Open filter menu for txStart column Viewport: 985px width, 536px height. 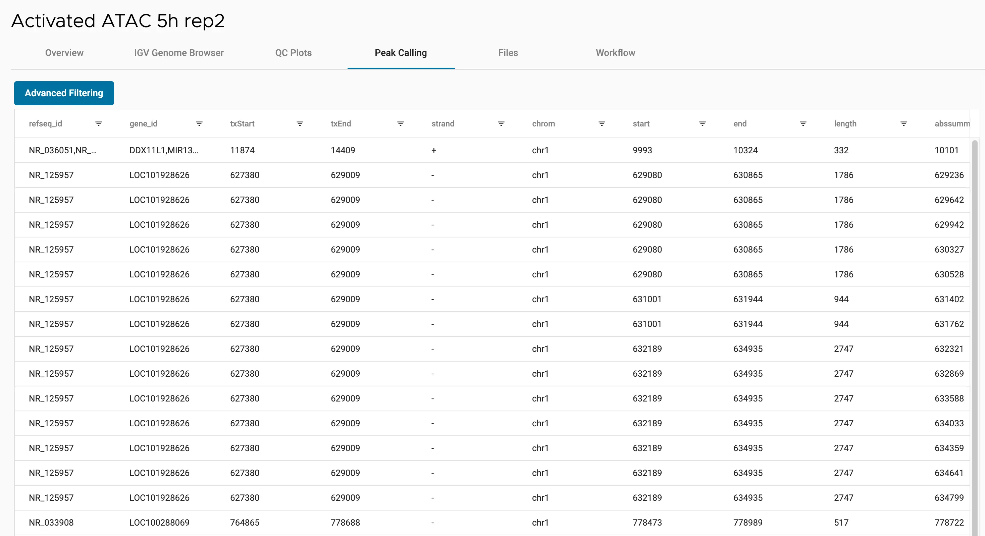pyautogui.click(x=300, y=124)
